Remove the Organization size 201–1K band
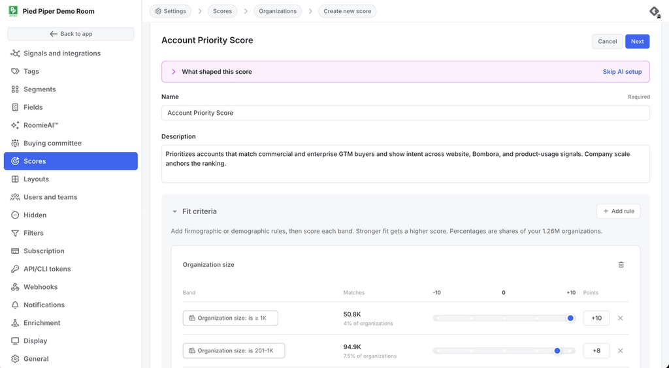Screen dimensions: 669x368 [x=621, y=350]
